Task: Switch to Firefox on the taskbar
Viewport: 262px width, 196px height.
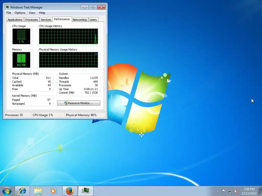Action: click(70, 191)
